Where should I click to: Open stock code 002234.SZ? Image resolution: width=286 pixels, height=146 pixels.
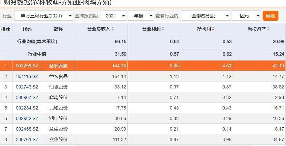pos(27,108)
